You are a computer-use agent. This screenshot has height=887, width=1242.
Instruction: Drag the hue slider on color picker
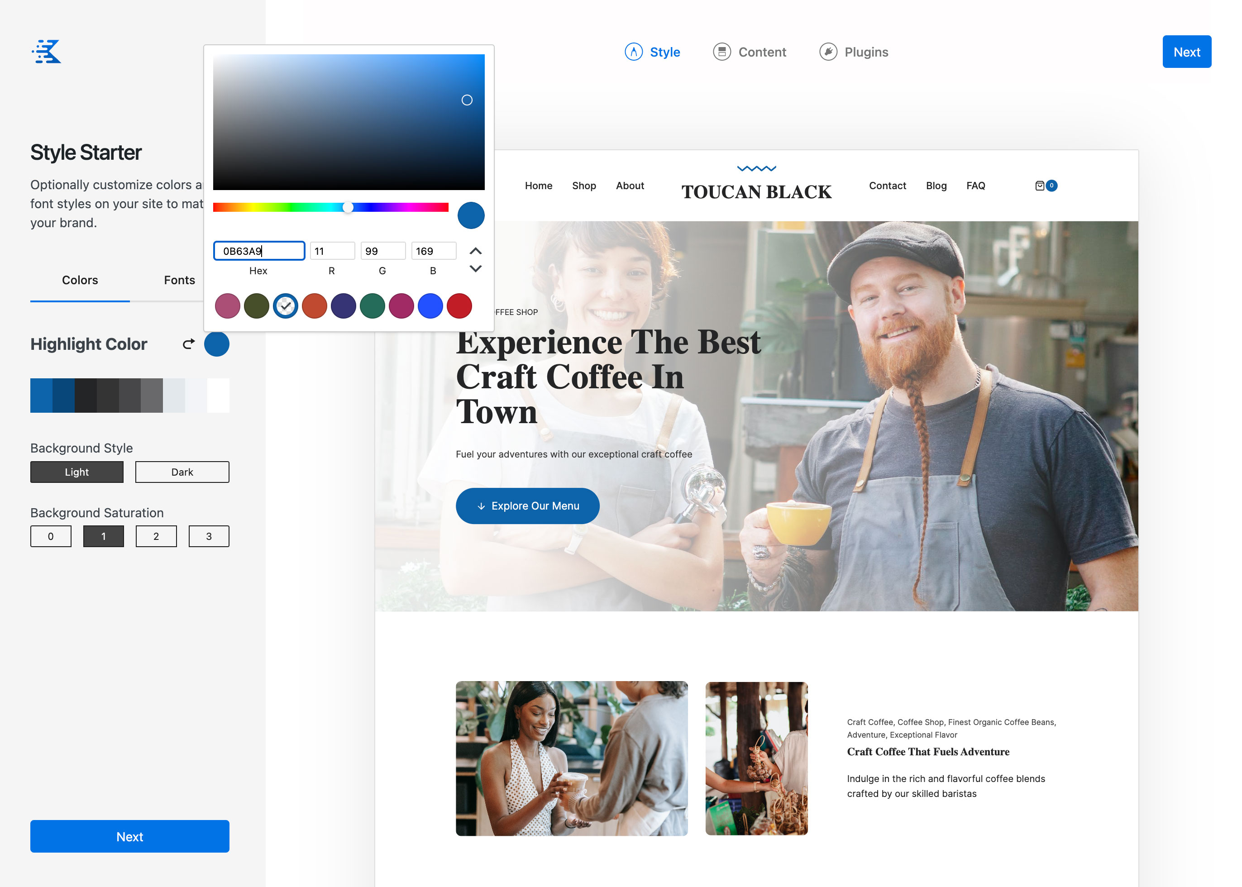tap(349, 207)
